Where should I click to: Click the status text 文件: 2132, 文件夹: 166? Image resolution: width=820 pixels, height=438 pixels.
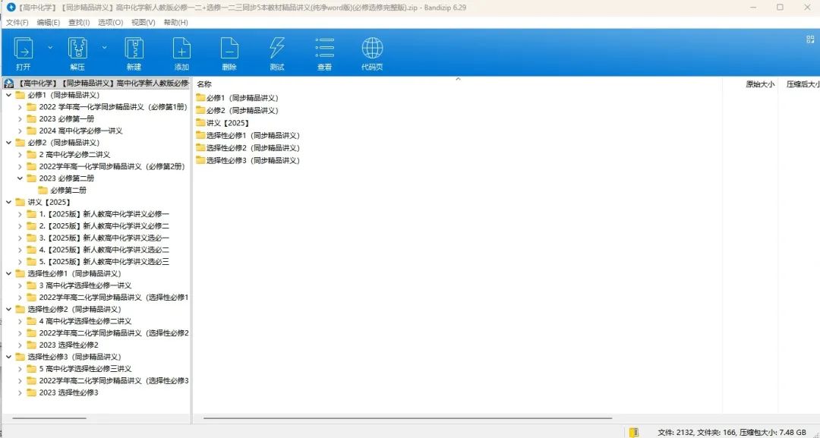point(696,433)
